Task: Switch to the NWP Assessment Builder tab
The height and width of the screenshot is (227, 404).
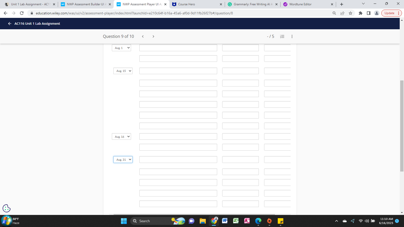Action: coord(86,4)
